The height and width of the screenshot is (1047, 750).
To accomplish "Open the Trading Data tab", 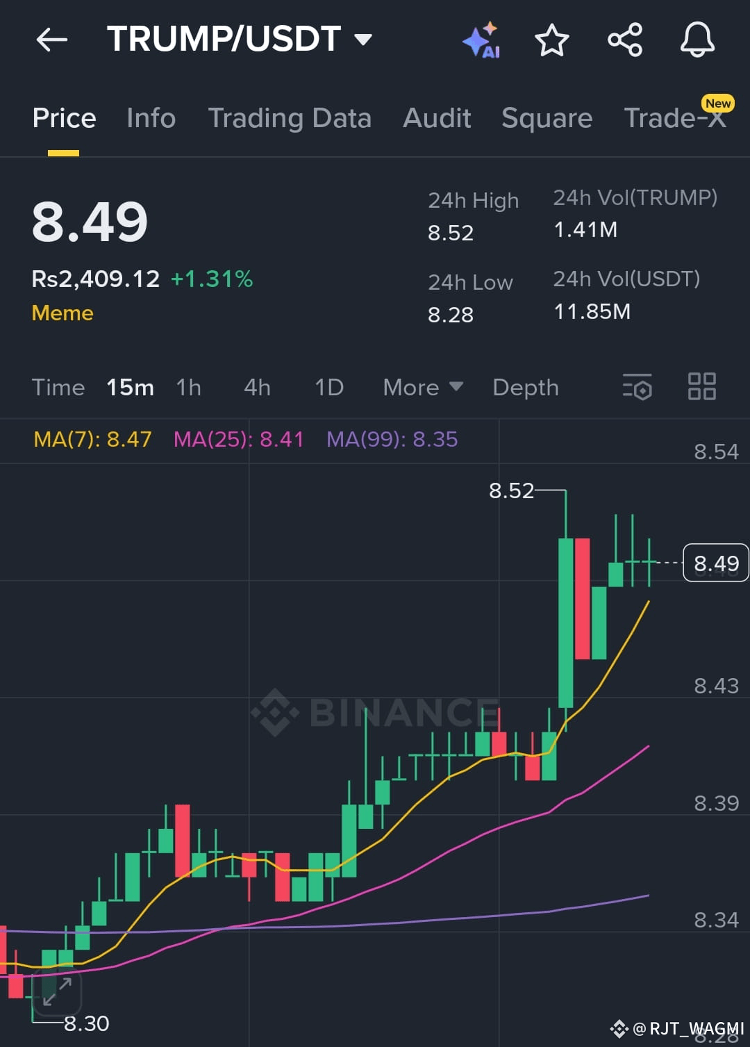I will pyautogui.click(x=290, y=118).
